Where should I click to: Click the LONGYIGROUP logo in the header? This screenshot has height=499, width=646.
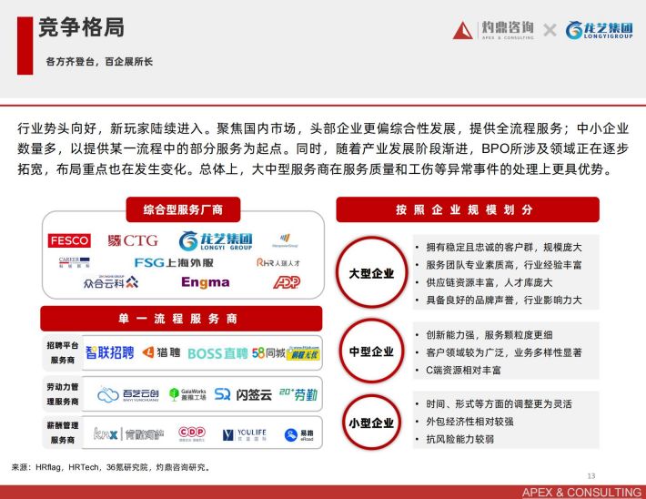[x=599, y=30]
